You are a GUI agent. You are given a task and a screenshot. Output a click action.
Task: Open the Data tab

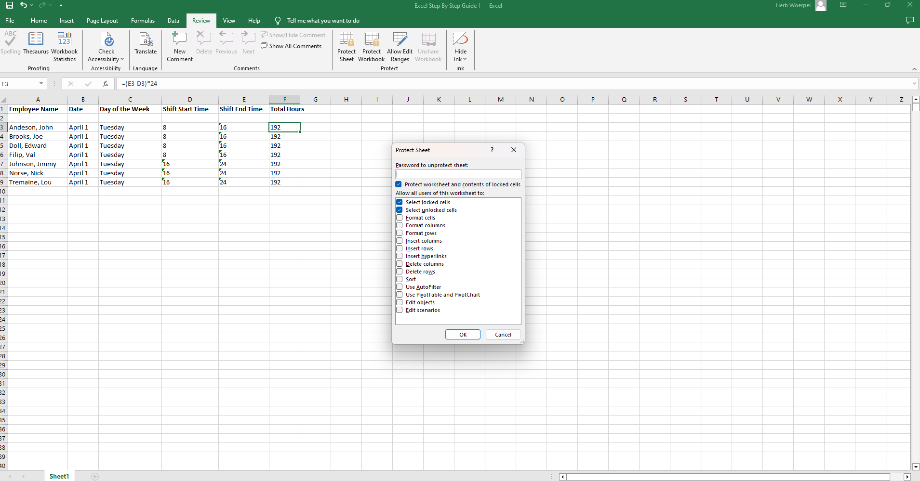click(x=173, y=21)
